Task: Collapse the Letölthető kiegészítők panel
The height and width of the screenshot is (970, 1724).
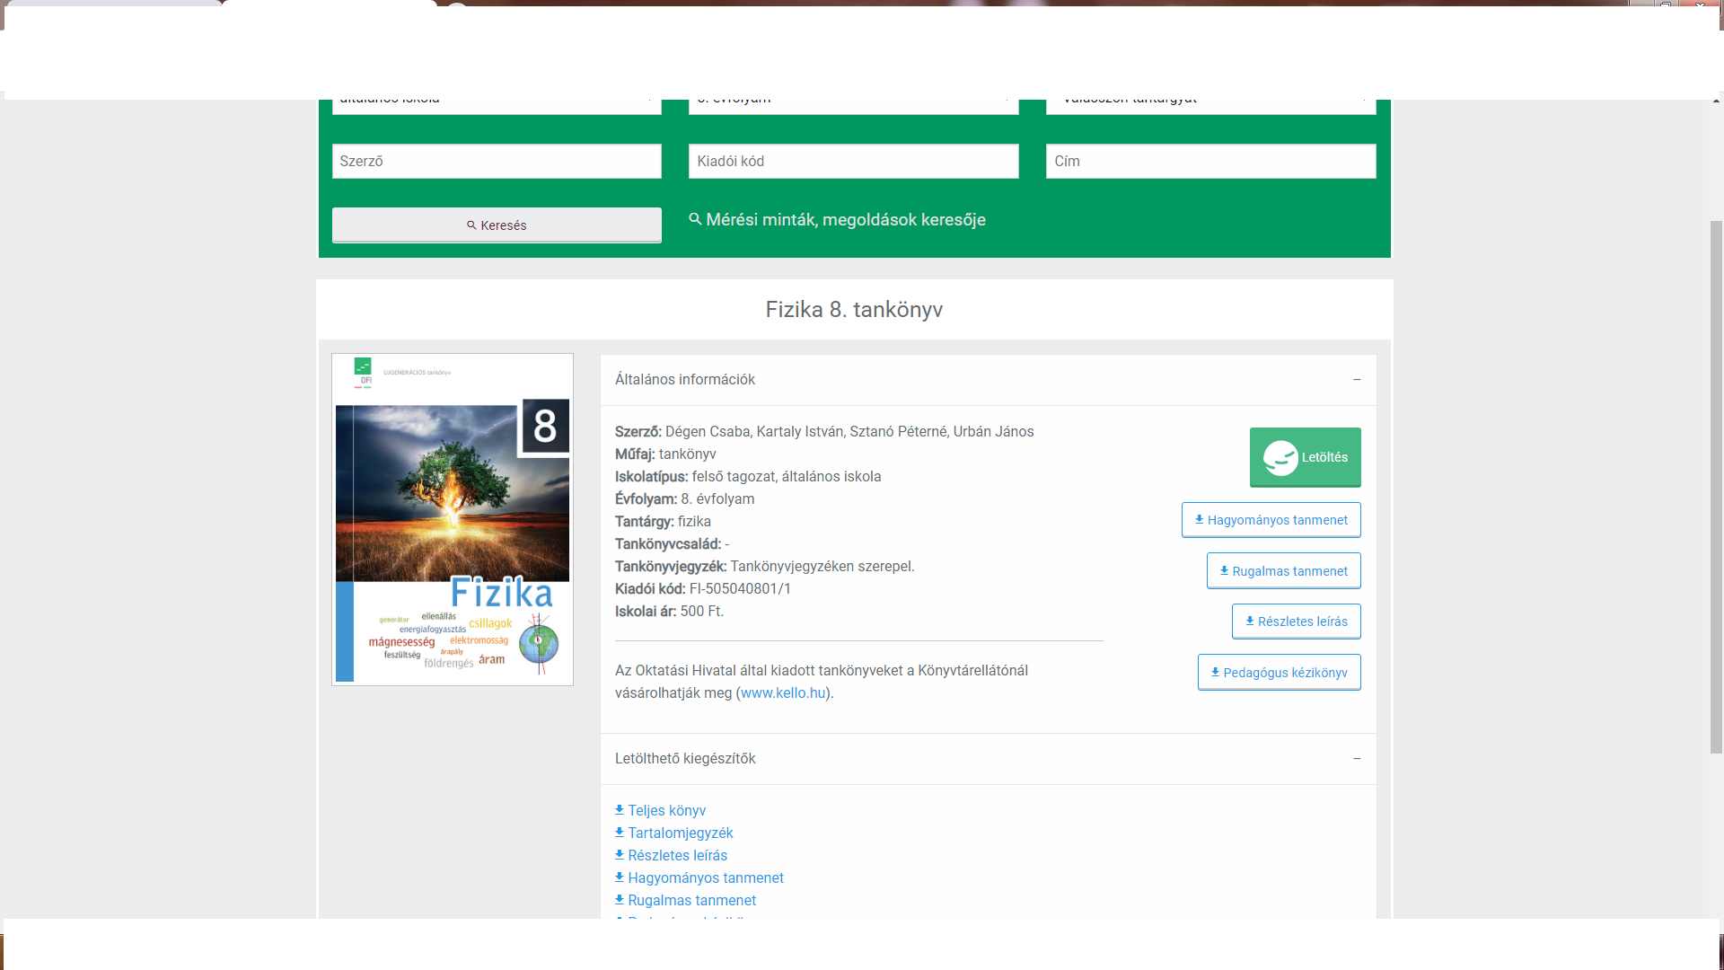Action: (1356, 759)
